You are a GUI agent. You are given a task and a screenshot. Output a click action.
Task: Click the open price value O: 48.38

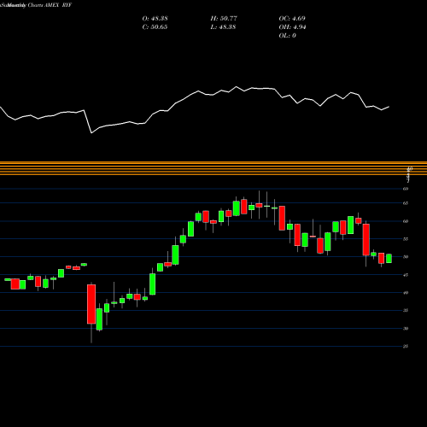pyautogui.click(x=155, y=19)
